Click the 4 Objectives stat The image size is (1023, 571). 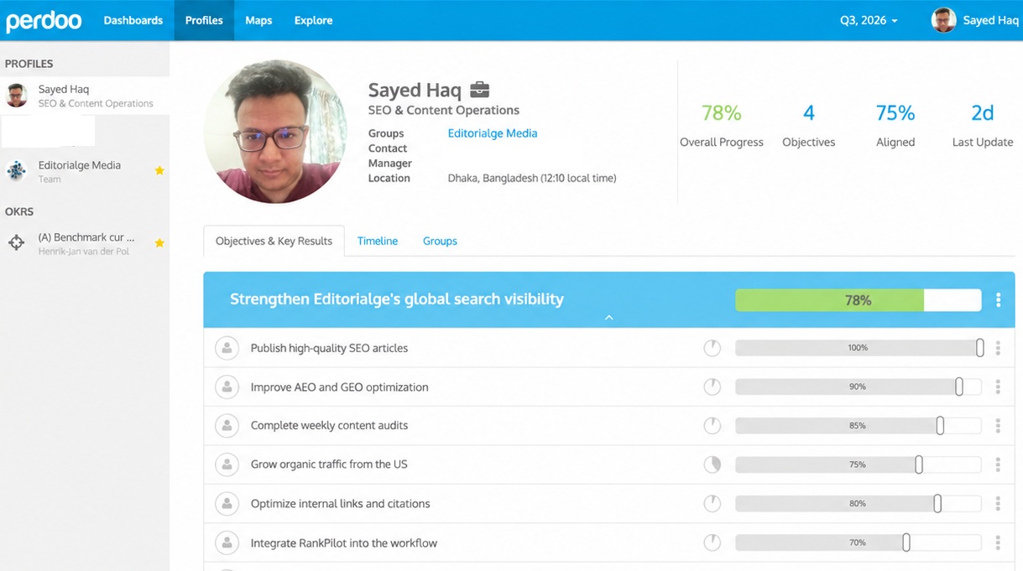[x=809, y=125]
